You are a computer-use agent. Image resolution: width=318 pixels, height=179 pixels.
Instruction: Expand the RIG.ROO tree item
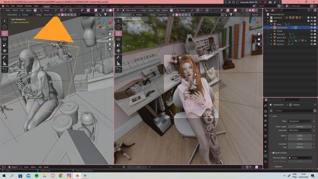pos(271,41)
